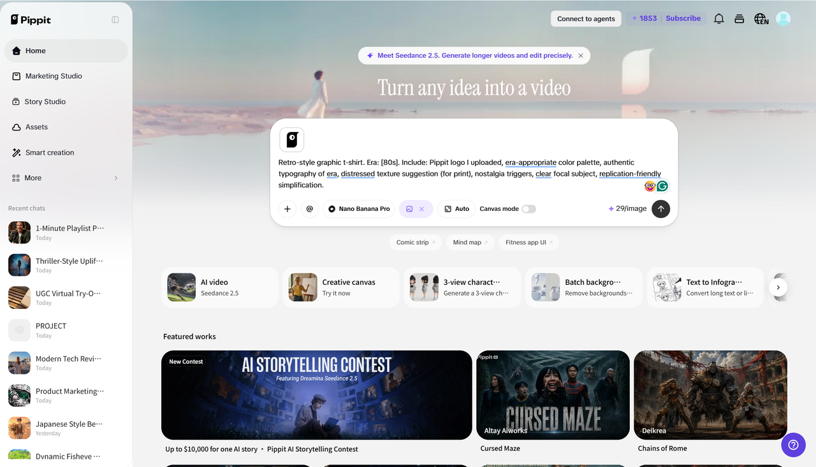This screenshot has height=467, width=816.
Task: Open the Creative canvas card
Action: [341, 287]
